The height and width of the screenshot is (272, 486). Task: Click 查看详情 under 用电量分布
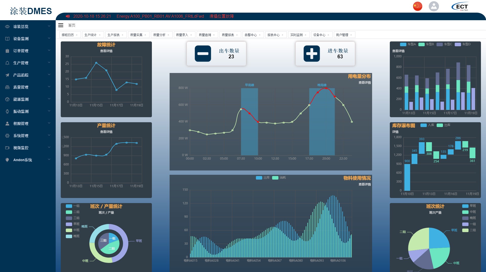364,83
